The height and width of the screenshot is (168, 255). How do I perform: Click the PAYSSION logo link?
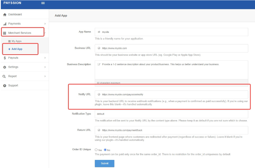(x=12, y=3)
